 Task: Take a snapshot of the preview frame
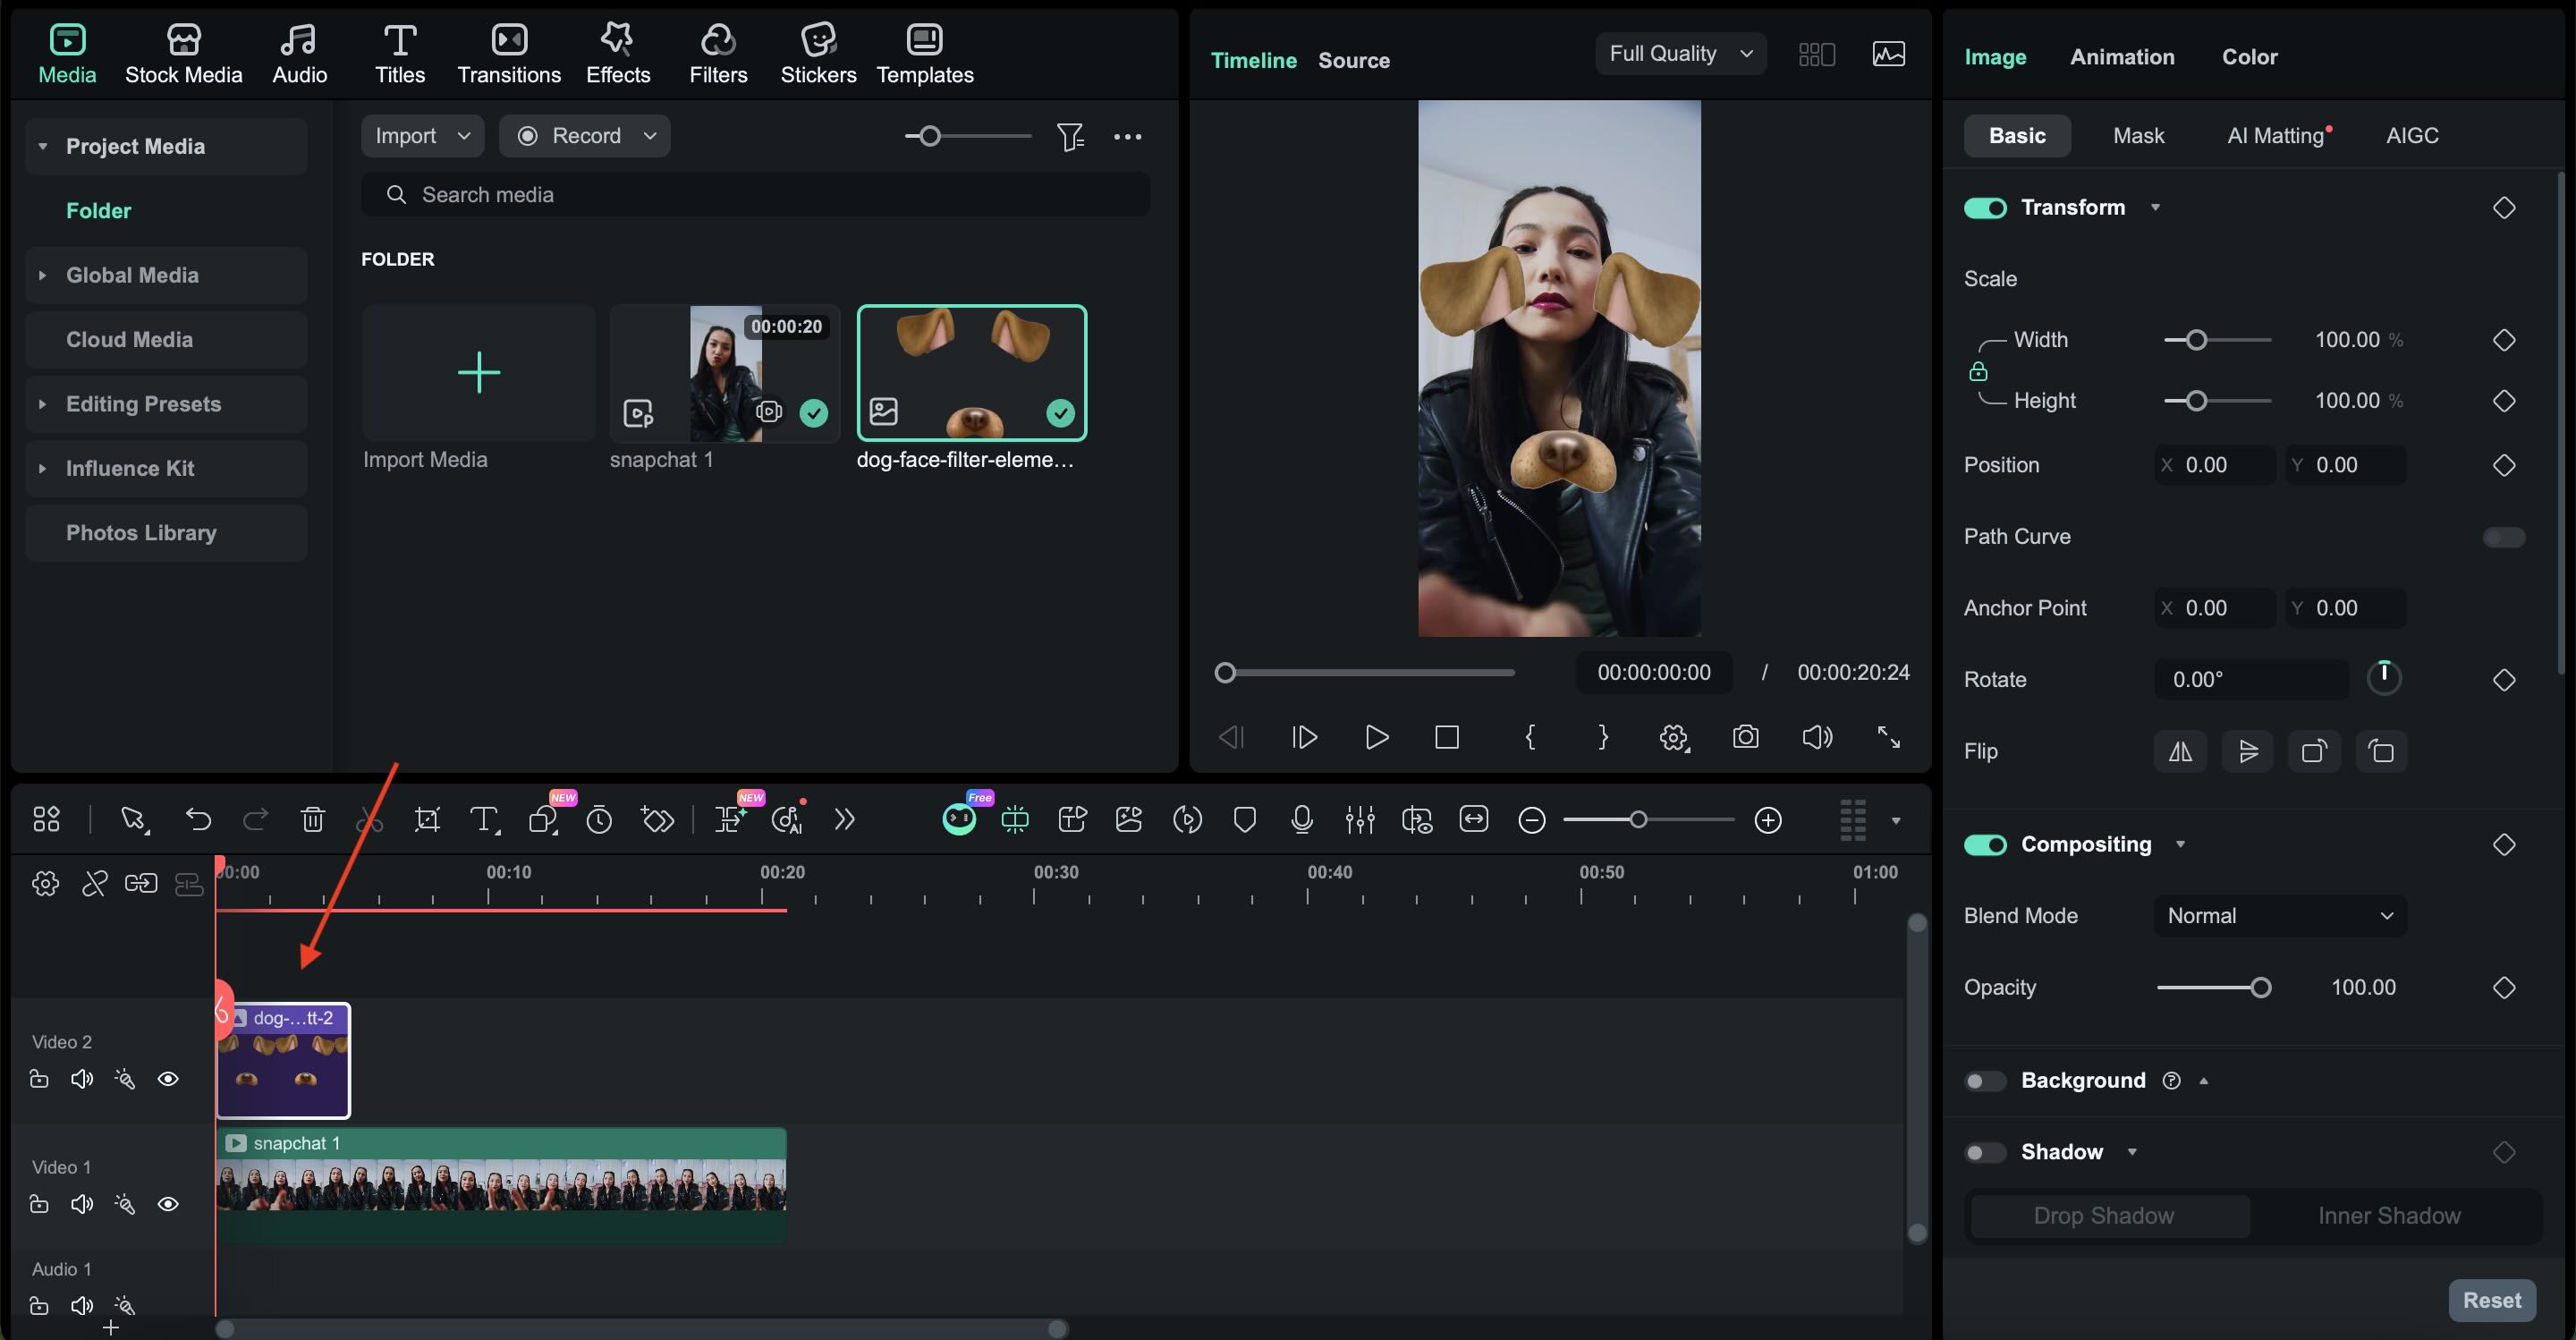tap(1745, 737)
